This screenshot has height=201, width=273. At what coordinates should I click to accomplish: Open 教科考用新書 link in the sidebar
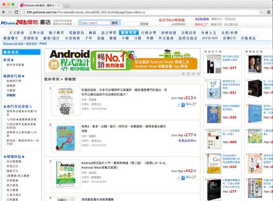tap(15, 65)
